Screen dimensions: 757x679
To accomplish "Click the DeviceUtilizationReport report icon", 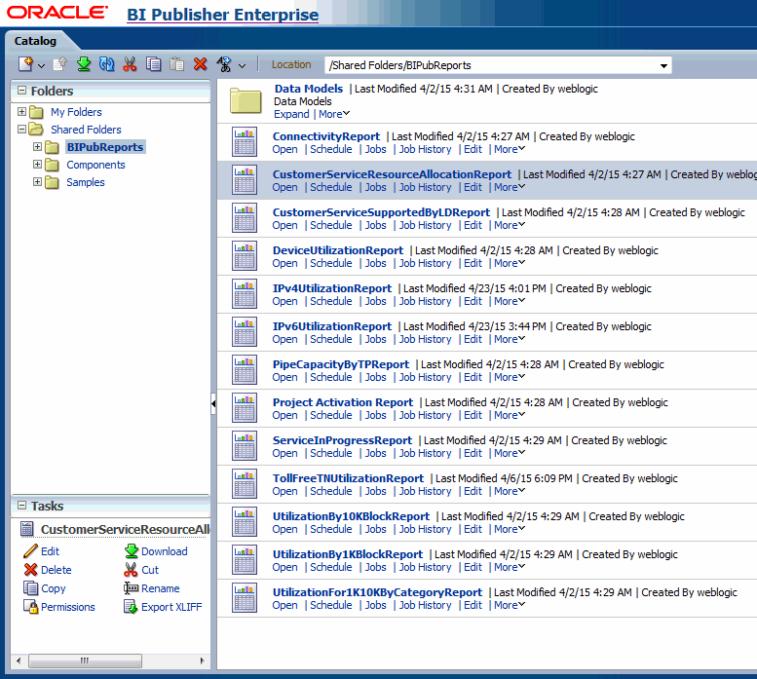I will pos(245,255).
